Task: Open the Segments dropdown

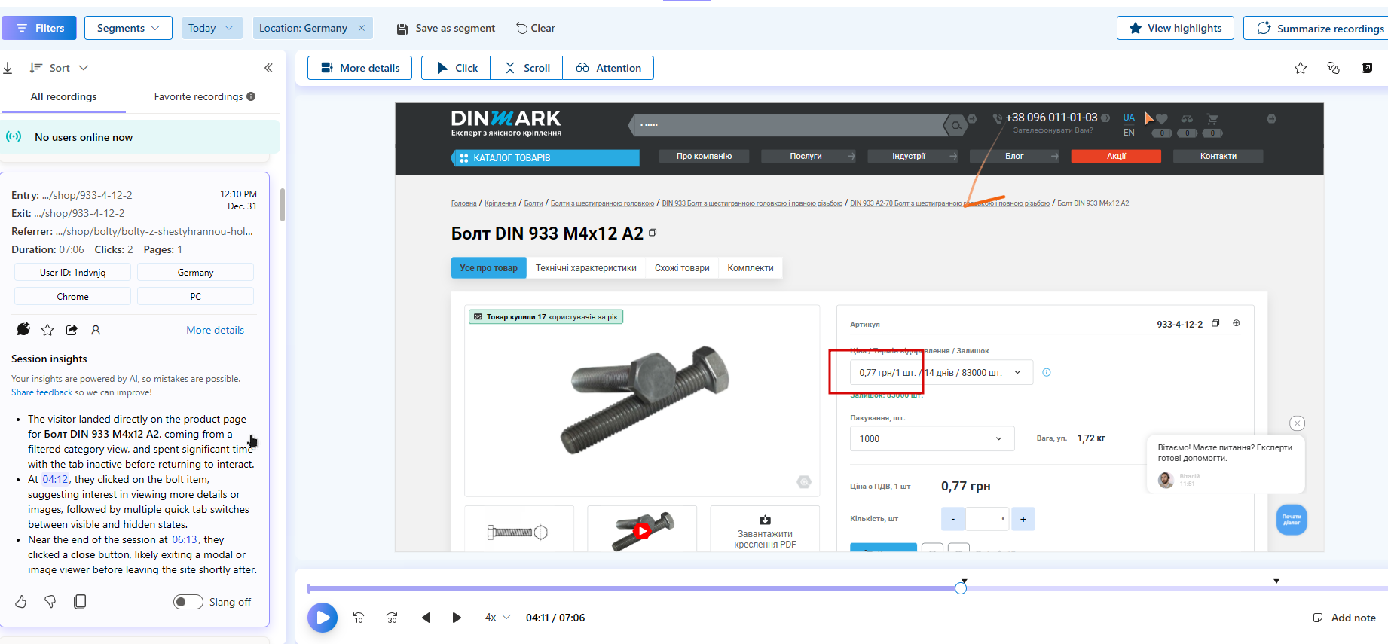Action: tap(128, 28)
